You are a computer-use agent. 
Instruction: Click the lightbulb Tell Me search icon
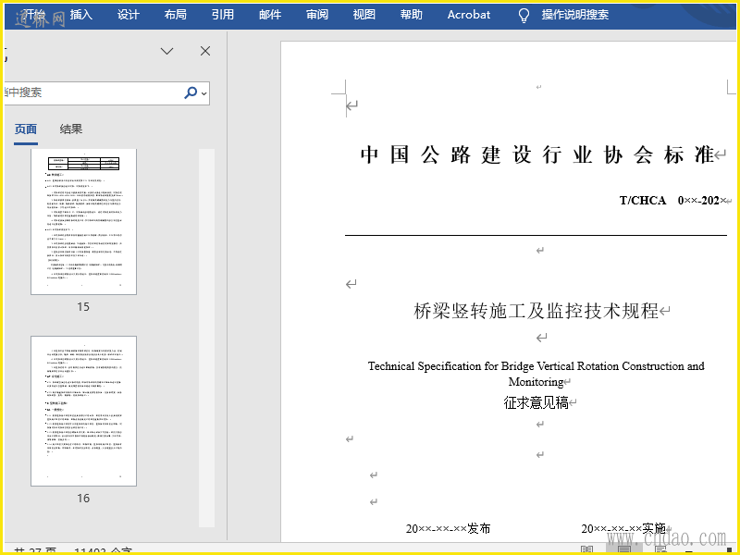tap(524, 15)
